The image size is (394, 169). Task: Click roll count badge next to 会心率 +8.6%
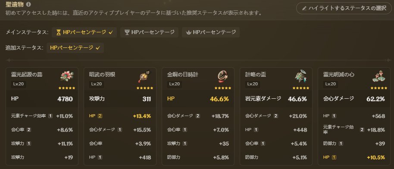click(x=29, y=130)
